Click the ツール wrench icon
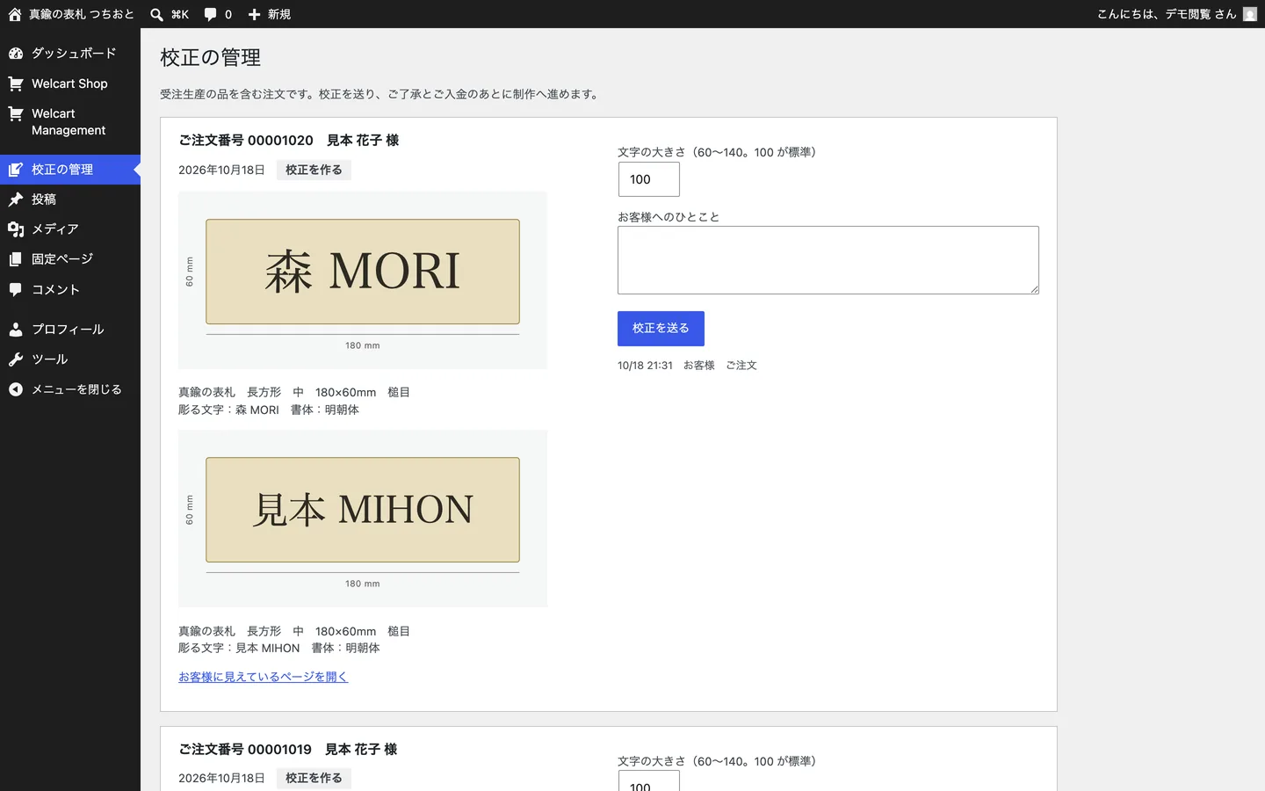Viewport: 1265px width, 791px height. pos(16,359)
